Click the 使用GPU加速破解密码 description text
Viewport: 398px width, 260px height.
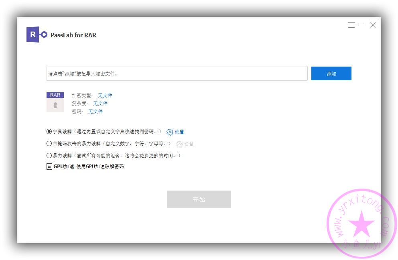point(100,167)
